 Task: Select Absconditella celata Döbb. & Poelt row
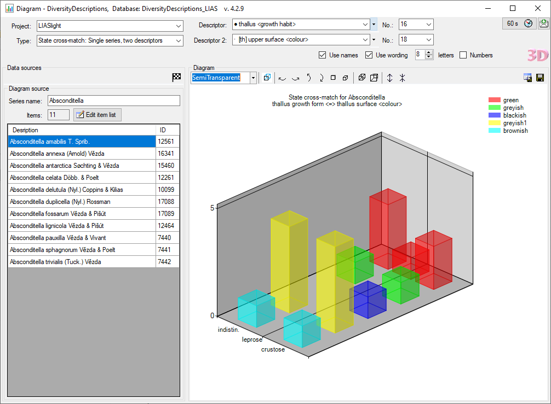click(x=82, y=178)
